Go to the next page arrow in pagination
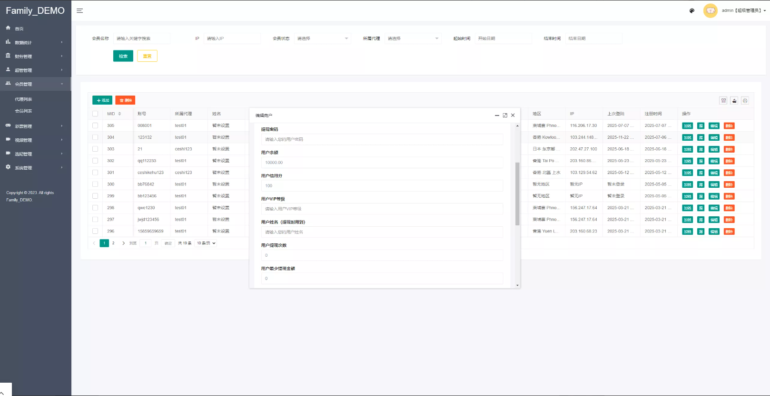Image resolution: width=770 pixels, height=396 pixels. pyautogui.click(x=123, y=243)
